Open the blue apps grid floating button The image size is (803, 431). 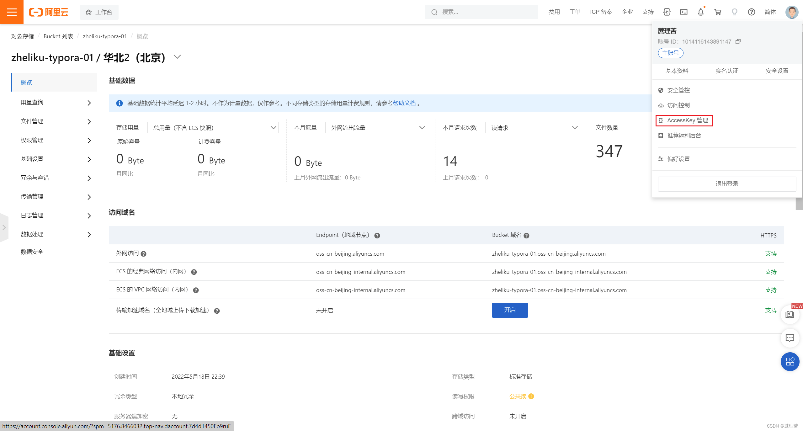coord(790,361)
